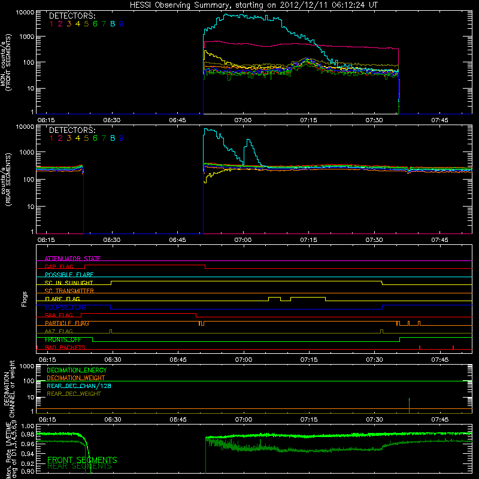Click the 06:30 time label below Flags plot
The height and width of the screenshot is (479, 479).
[x=113, y=360]
